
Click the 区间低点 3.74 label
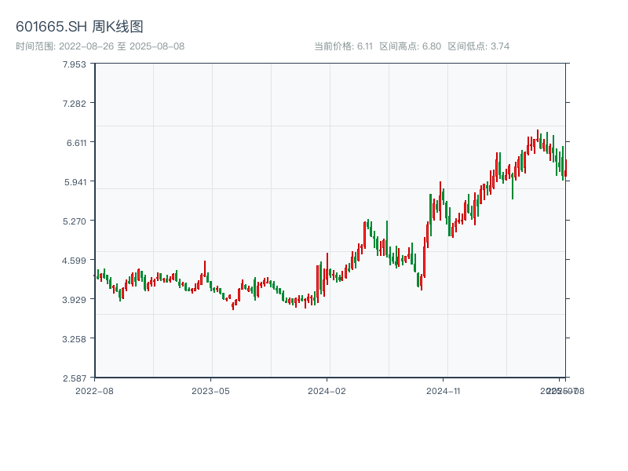478,46
